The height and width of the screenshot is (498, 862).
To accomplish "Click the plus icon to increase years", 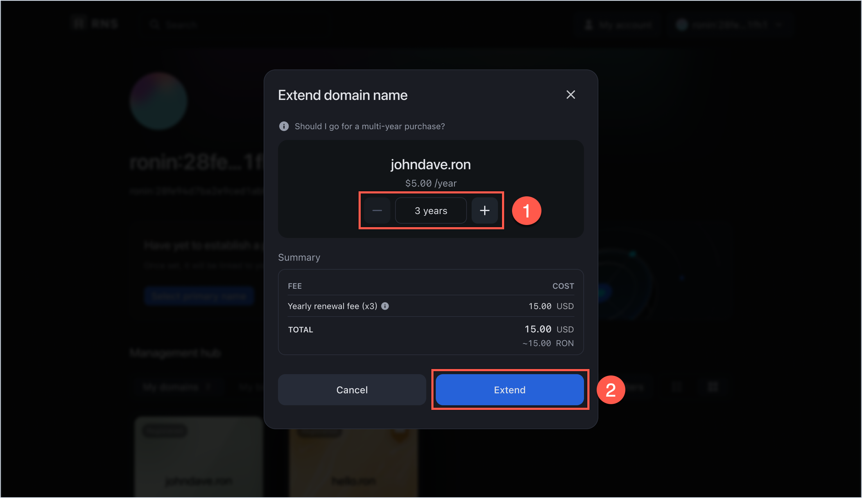I will [485, 210].
